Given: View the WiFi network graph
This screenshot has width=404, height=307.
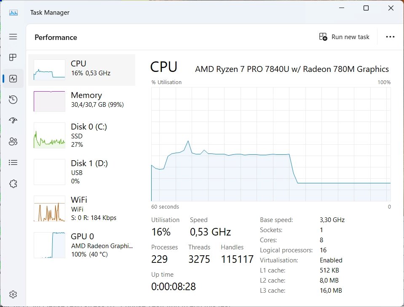Looking at the screenshot, I should 82,209.
